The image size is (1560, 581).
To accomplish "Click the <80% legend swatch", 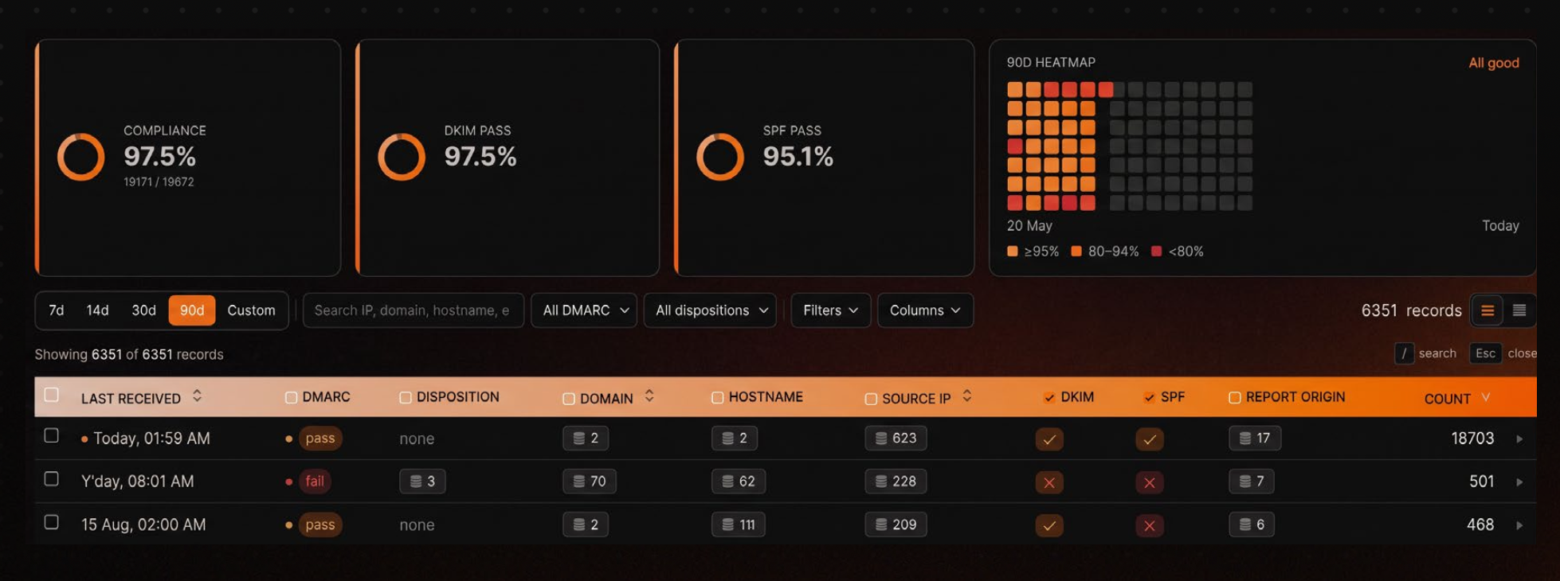I will tap(1156, 252).
